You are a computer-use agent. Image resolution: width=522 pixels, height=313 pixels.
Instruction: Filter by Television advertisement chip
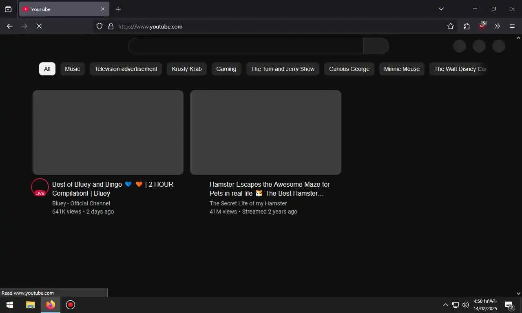[126, 69]
